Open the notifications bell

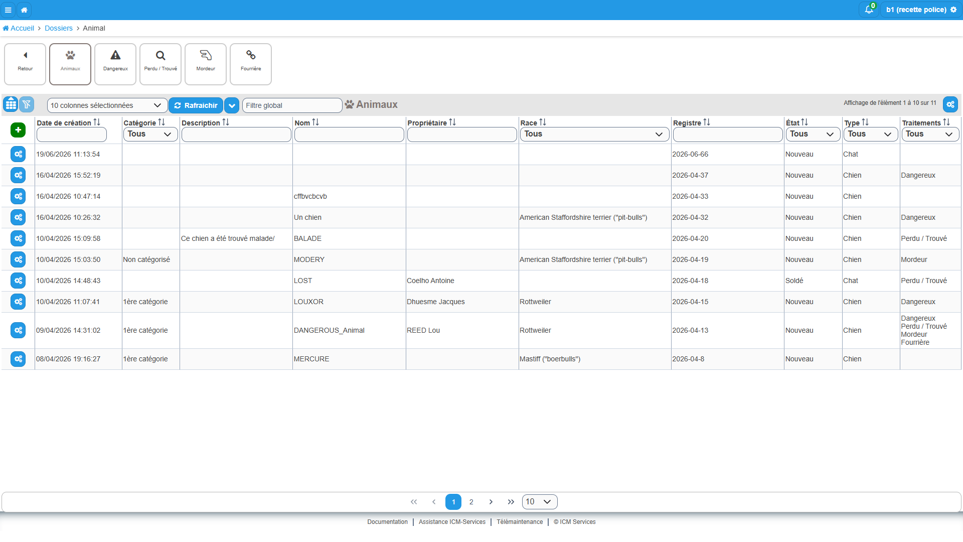(x=869, y=10)
